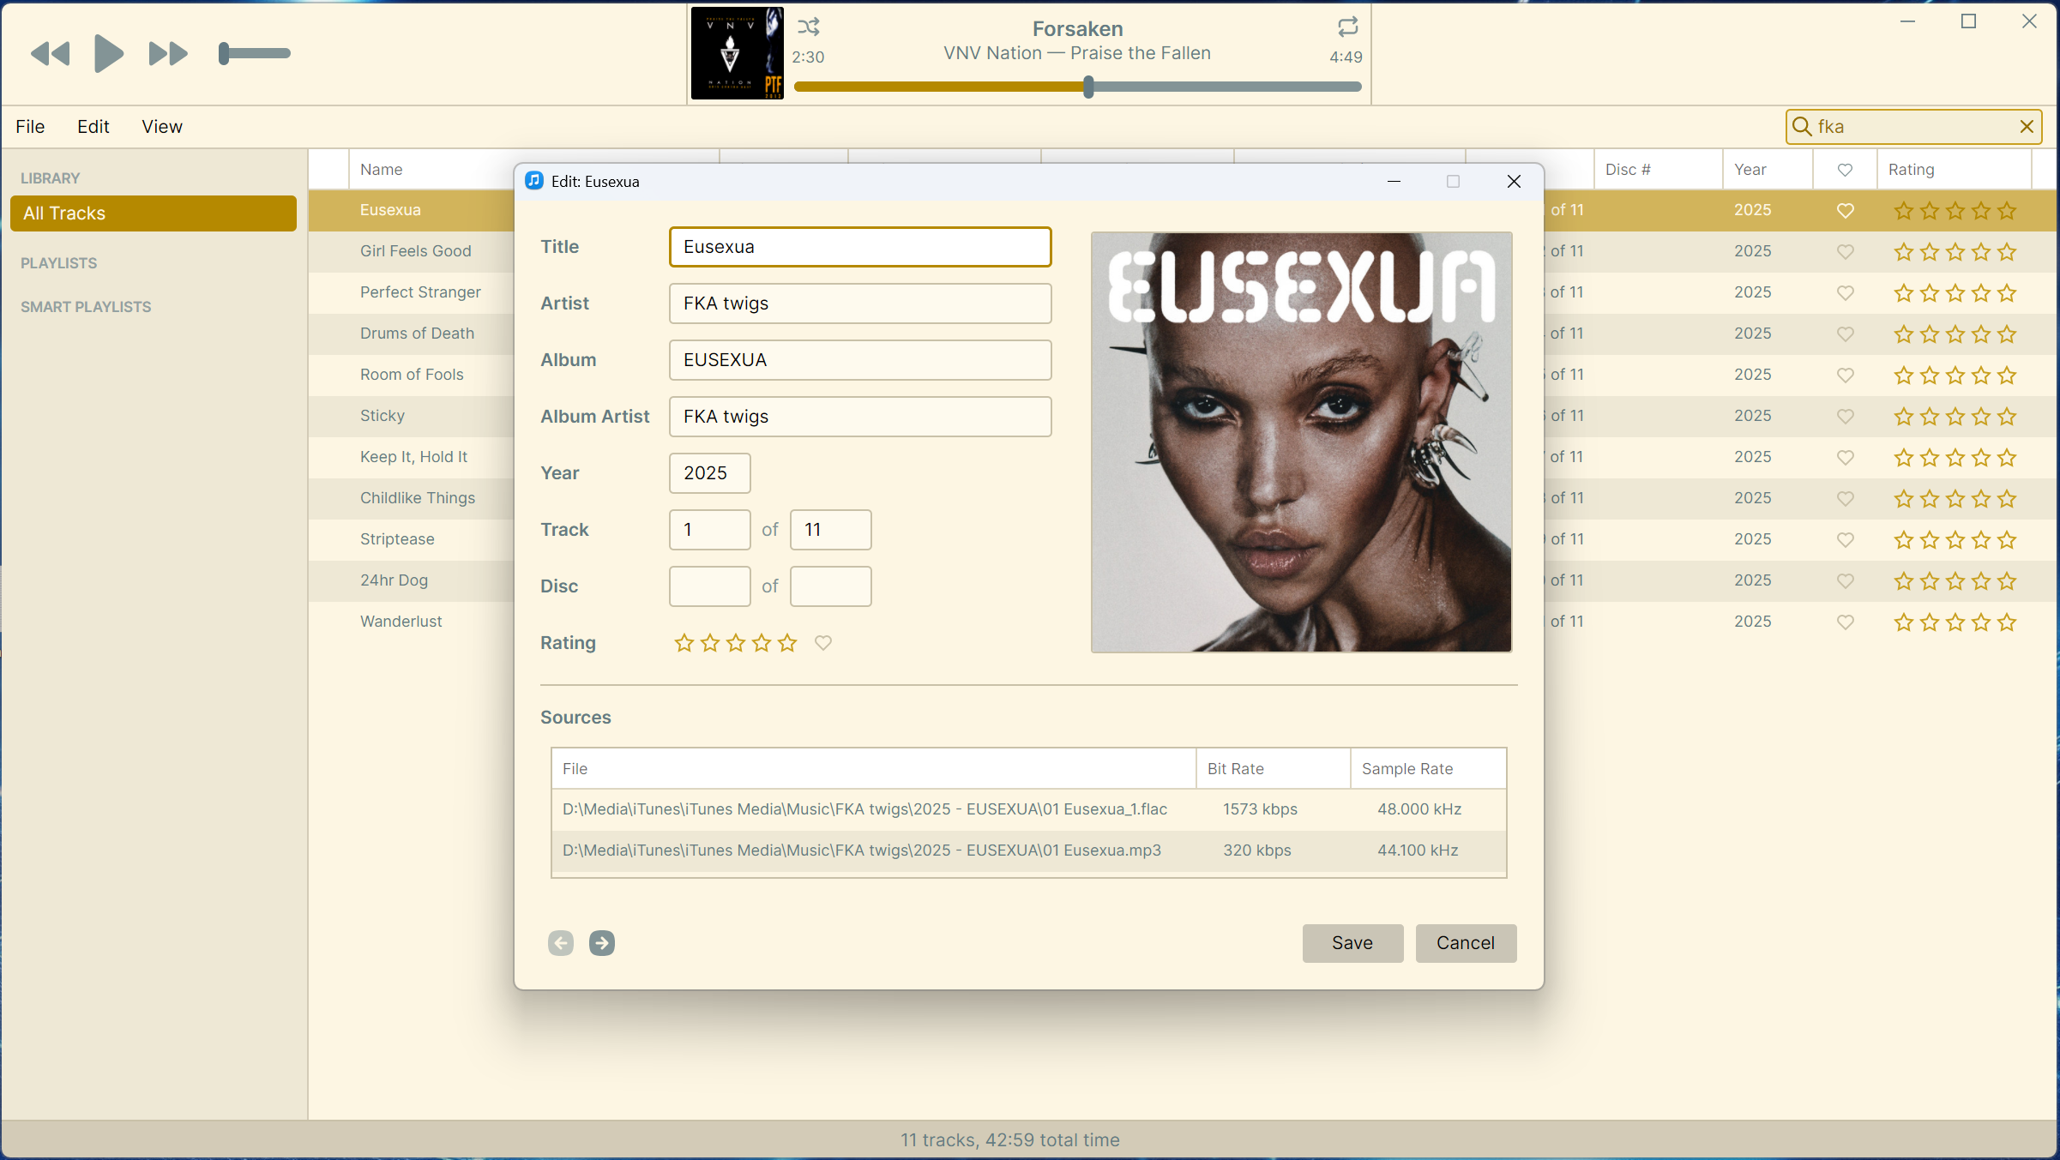Toggle repeat mode icon
Viewport: 2060px width, 1160px height.
pos(1348,27)
